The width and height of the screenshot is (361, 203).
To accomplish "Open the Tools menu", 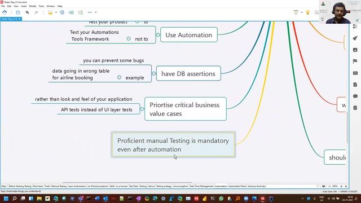I will pos(41,6).
